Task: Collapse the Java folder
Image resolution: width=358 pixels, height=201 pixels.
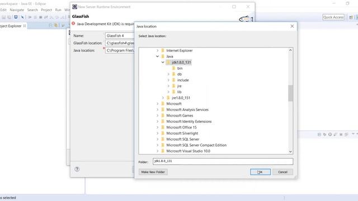Action: point(157,56)
